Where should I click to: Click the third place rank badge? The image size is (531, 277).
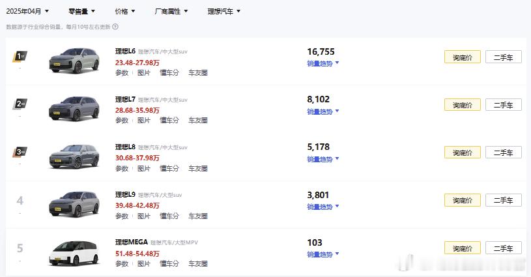pos(20,152)
